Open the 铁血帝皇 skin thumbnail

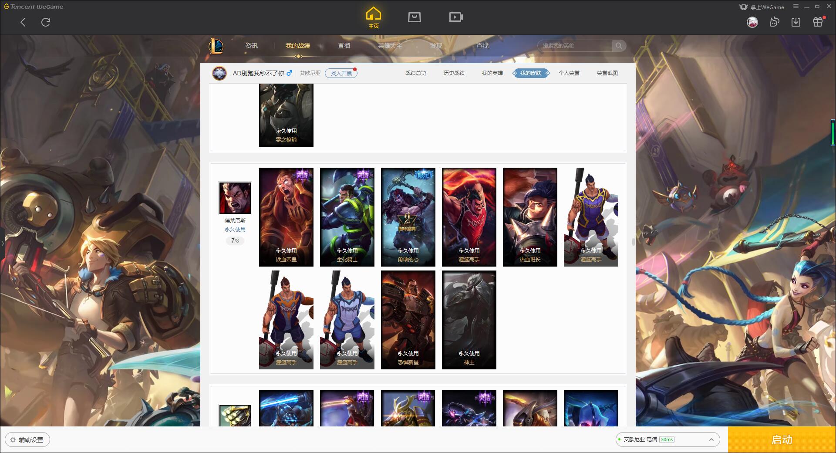(x=286, y=217)
